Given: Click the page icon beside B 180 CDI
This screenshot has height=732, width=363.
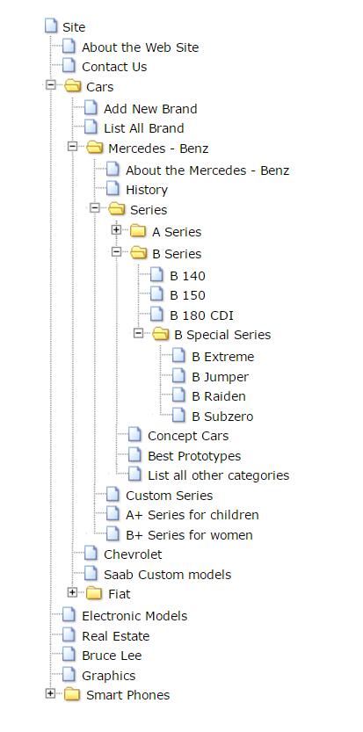Looking at the screenshot, I should (x=156, y=315).
